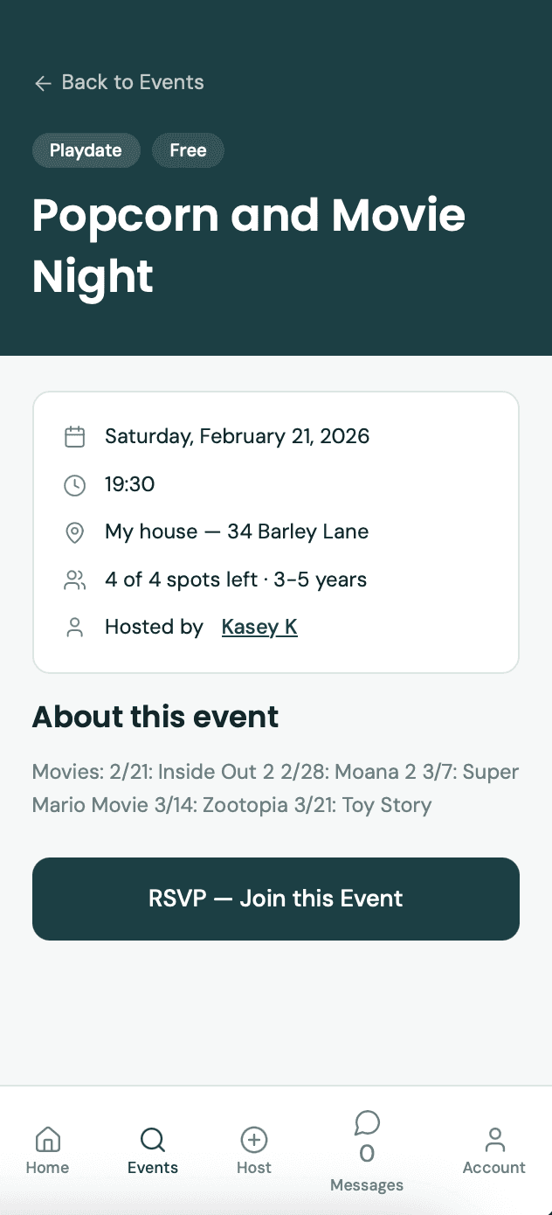Click the Events magnifier icon
The image size is (552, 1215).
click(152, 1139)
